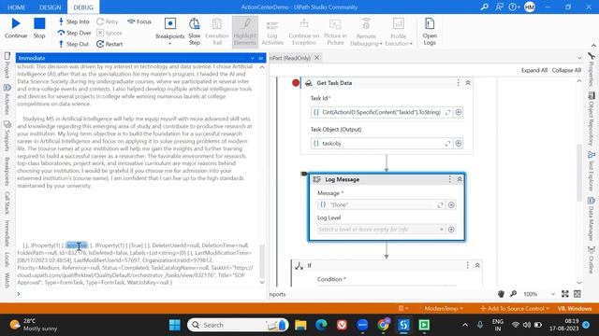Click the Continue play button
Screen dimensions: 599x336
[16, 28]
